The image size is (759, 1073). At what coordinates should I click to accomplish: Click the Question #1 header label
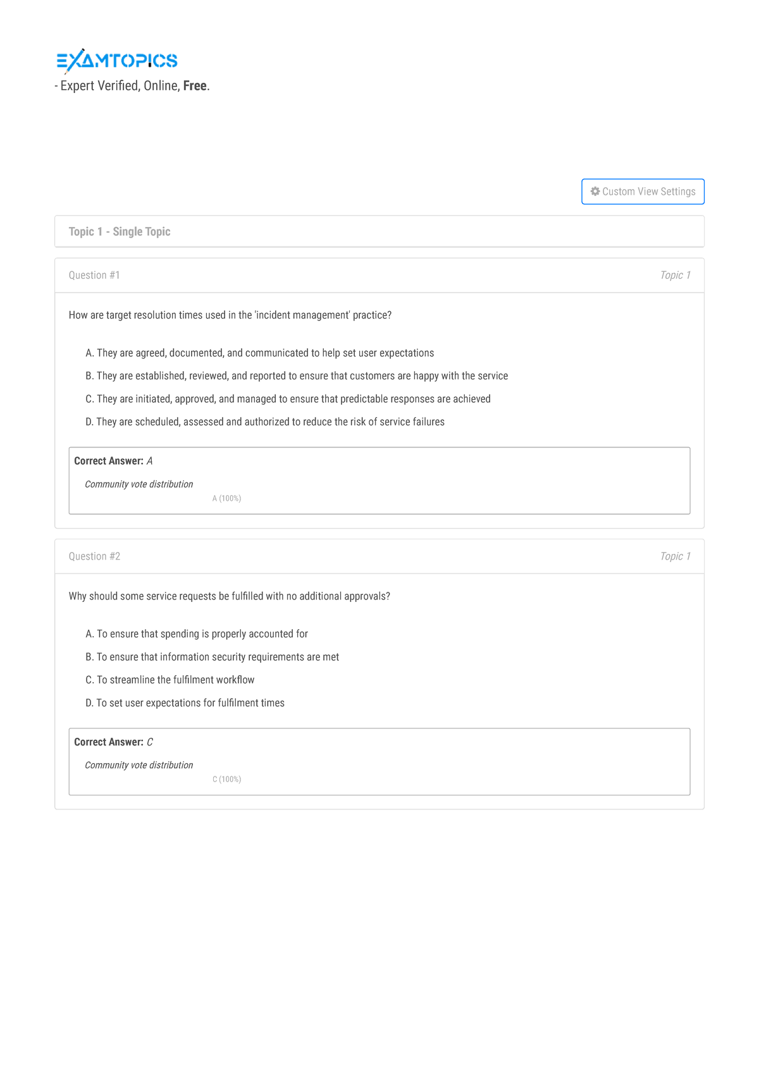point(94,275)
